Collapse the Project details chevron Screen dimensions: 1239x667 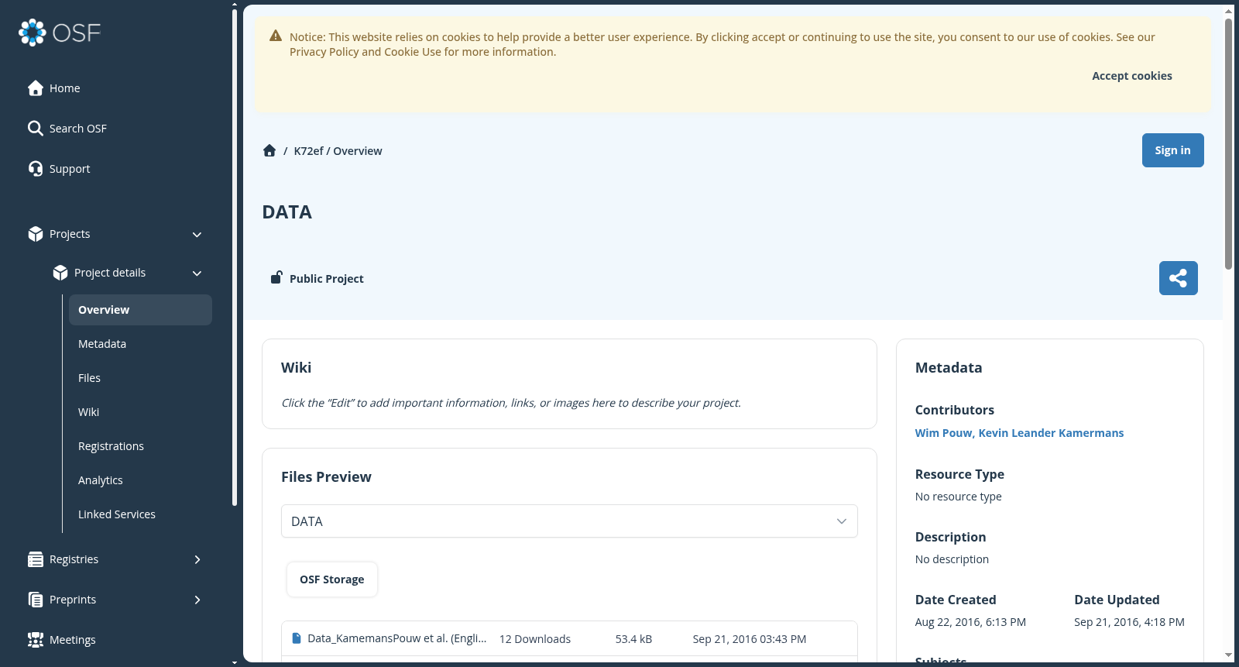(x=197, y=273)
